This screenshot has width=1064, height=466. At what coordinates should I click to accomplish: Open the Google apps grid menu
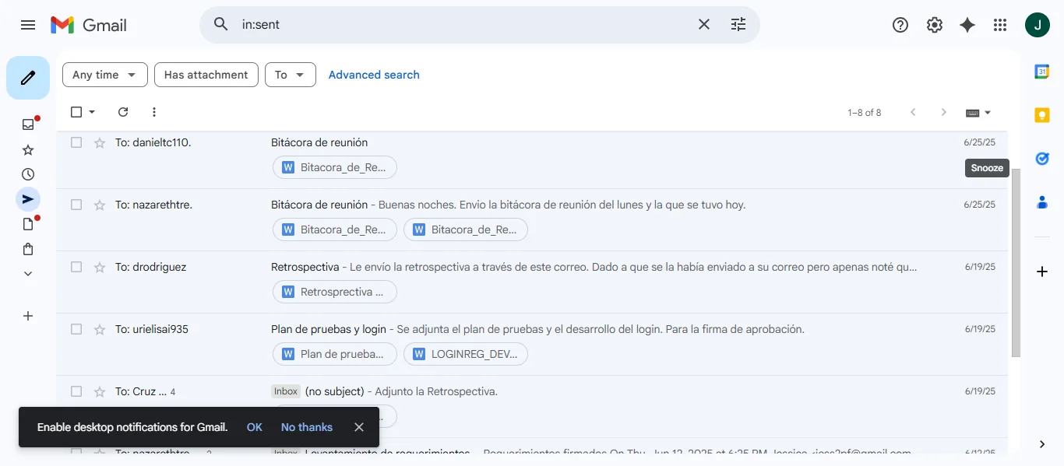[1000, 24]
